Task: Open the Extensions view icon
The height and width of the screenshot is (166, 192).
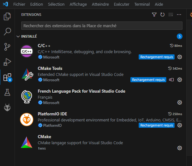Action: (7, 77)
